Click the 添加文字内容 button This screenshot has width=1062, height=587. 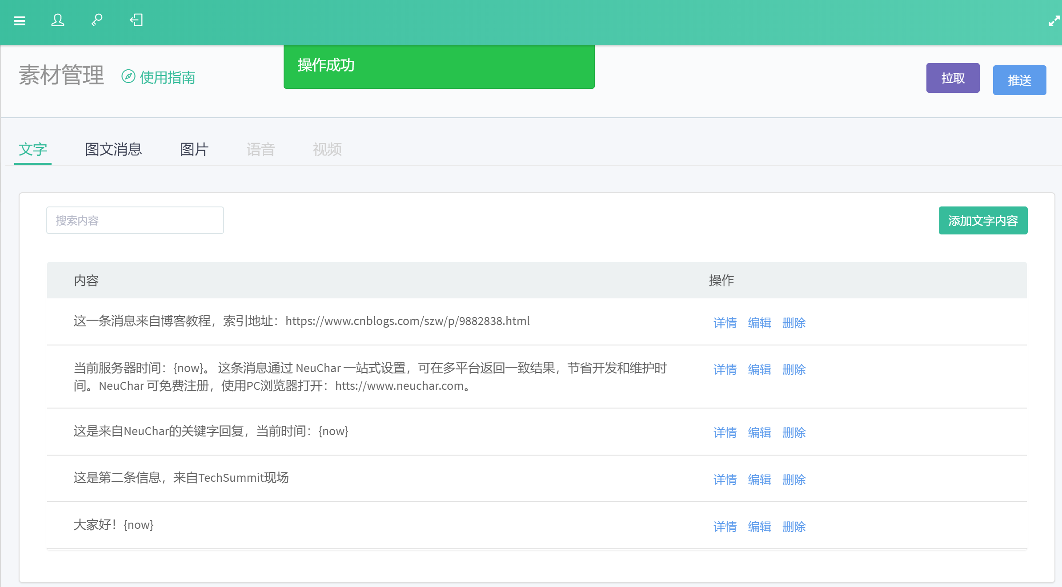tap(983, 221)
